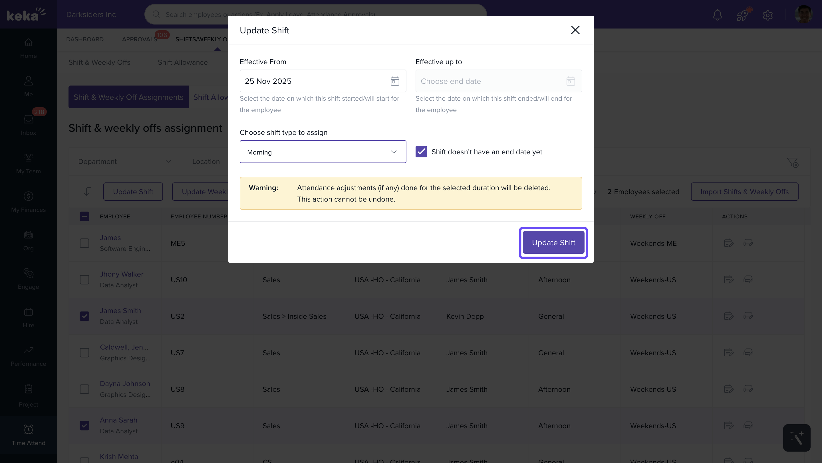This screenshot has height=463, width=822.
Task: Open the APPROVALS tab
Action: [140, 39]
